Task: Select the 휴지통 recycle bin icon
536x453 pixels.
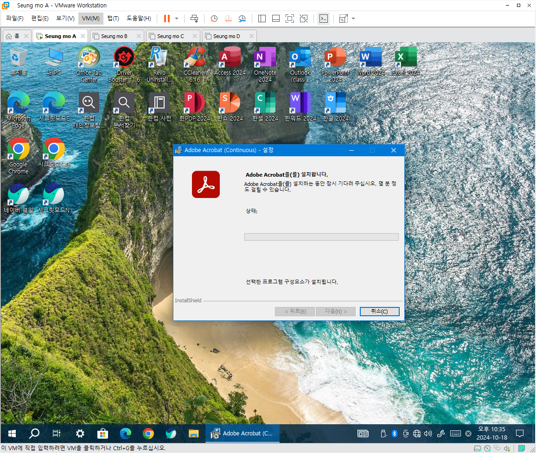Action: tap(19, 62)
